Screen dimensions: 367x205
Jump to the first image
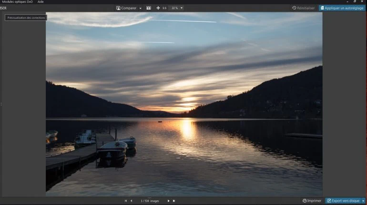click(x=126, y=201)
